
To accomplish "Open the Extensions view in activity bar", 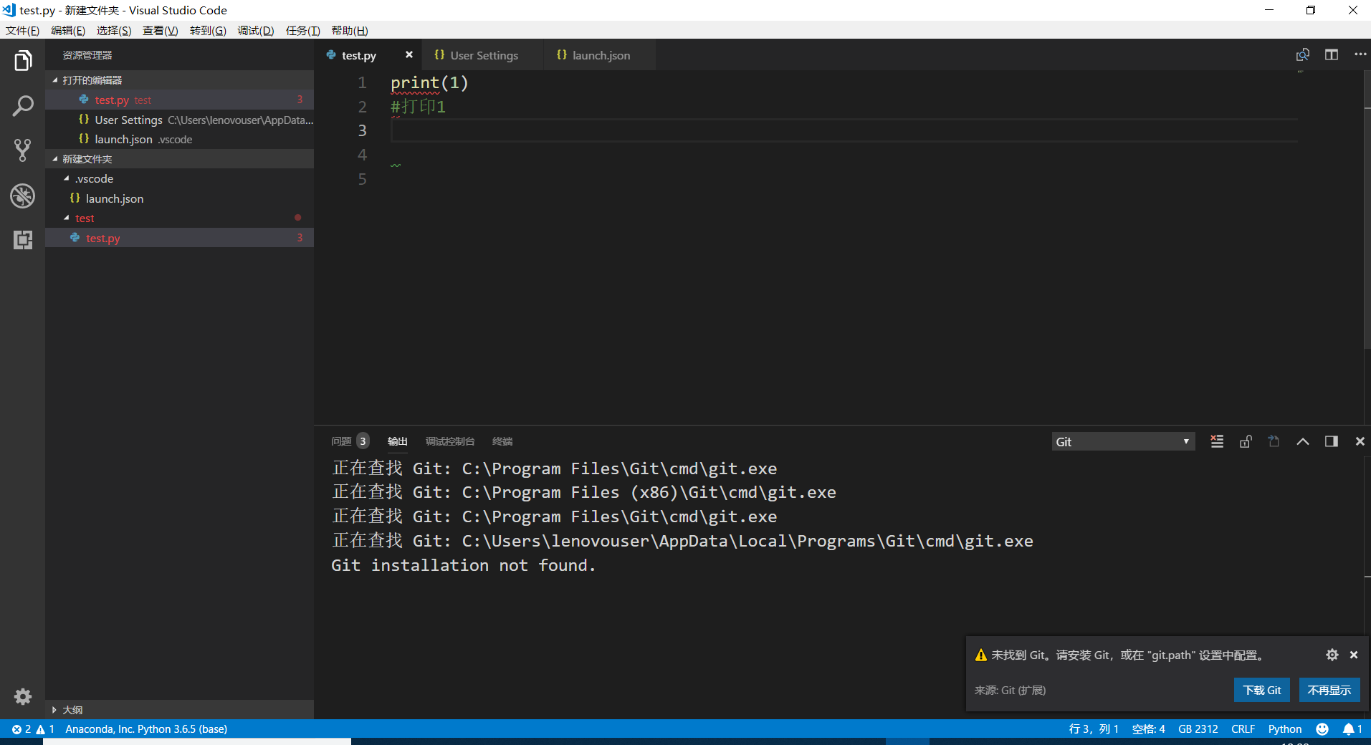I will pyautogui.click(x=22, y=240).
